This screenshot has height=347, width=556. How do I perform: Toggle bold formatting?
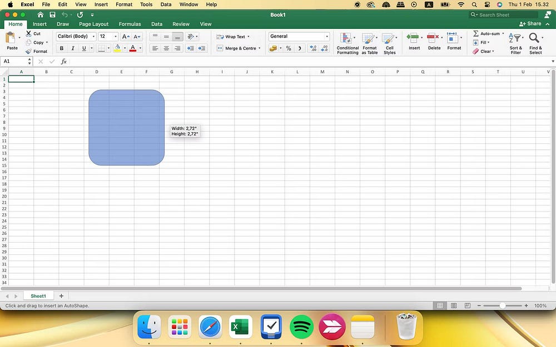tap(62, 48)
